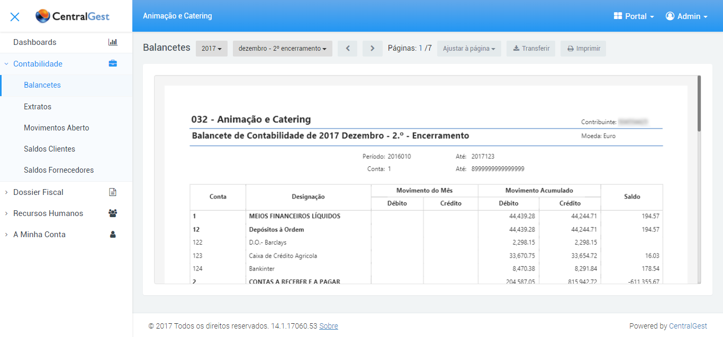Open the Dashboards menu item

[x=66, y=42]
